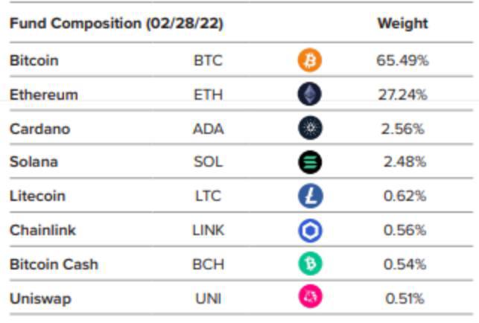The image size is (479, 323).
Task: Click the Solana striped logo icon
Action: [x=310, y=162]
